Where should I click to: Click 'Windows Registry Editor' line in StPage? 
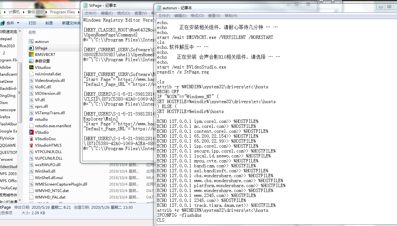118,20
